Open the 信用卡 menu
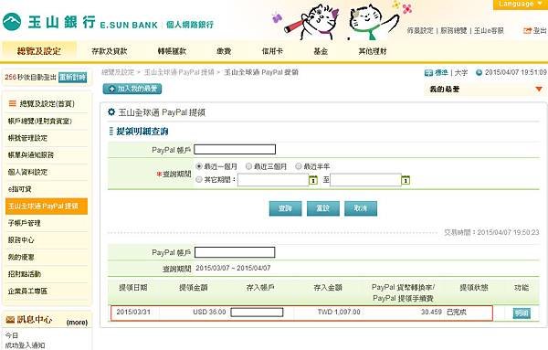Image resolution: width=548 pixels, height=350 pixels. pyautogui.click(x=272, y=51)
